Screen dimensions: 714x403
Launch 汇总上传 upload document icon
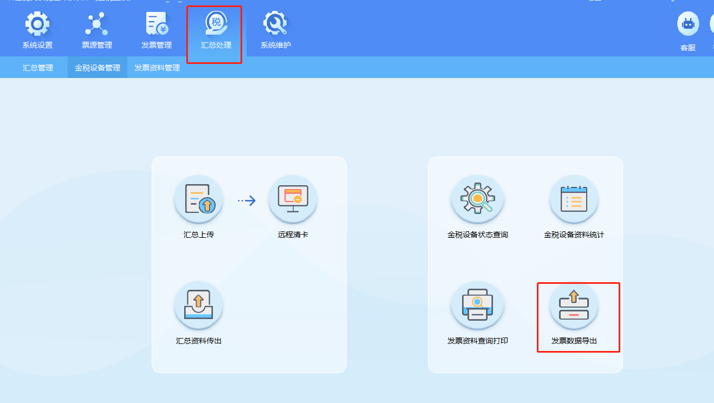click(199, 199)
